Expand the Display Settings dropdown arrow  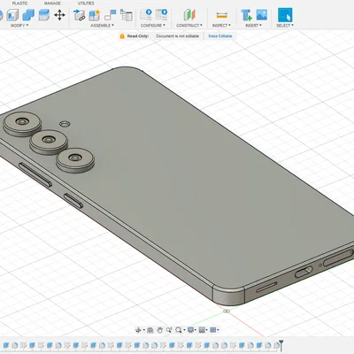[x=196, y=330]
